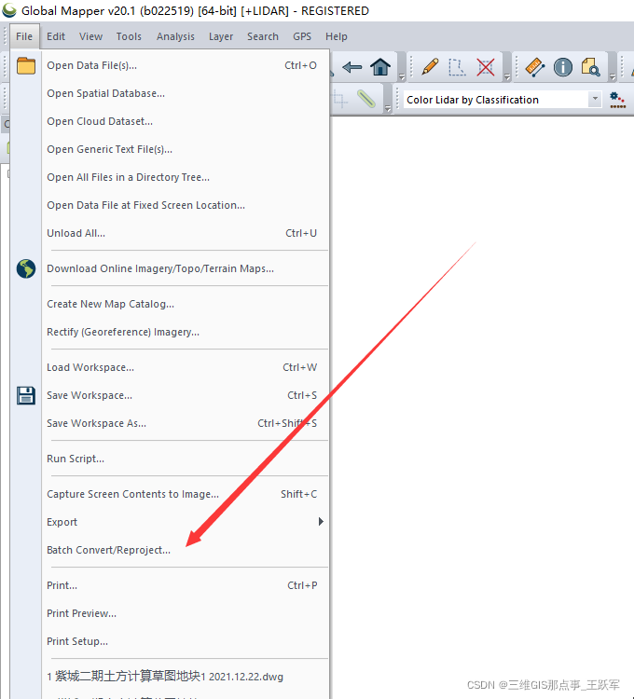Click the Global Mapper logo in title bar
Viewport: 634px width, 699px height.
point(9,10)
